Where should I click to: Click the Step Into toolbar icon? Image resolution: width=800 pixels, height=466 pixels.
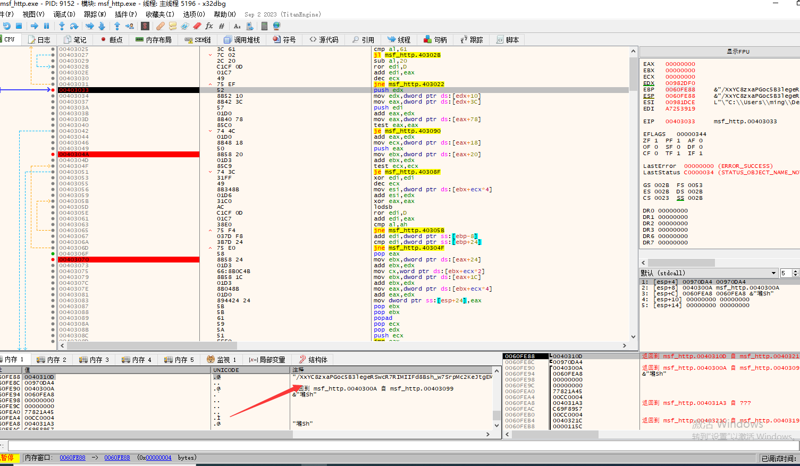pos(62,26)
